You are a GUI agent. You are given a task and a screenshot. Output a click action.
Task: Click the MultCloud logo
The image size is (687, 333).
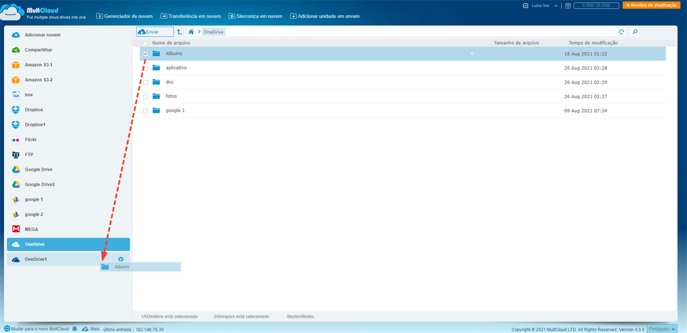point(42,13)
